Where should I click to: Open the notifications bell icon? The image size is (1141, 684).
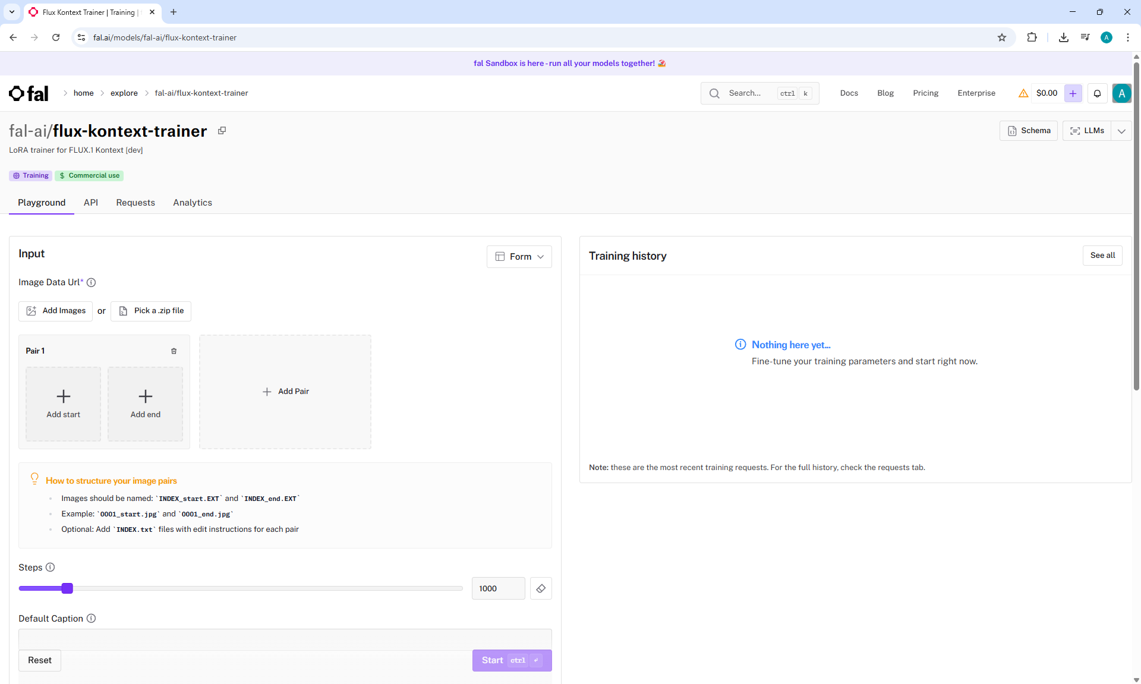pyautogui.click(x=1097, y=93)
